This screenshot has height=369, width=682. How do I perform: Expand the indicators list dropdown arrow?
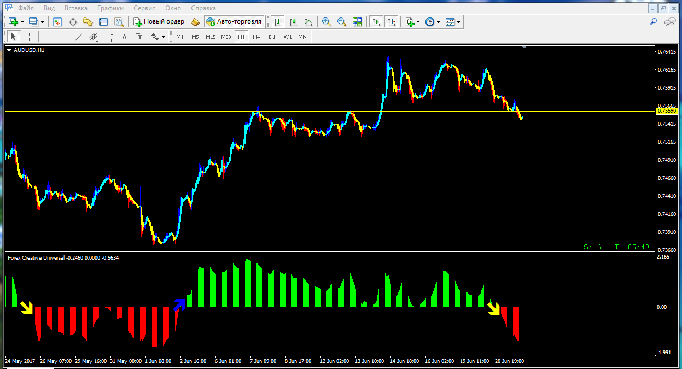(418, 22)
